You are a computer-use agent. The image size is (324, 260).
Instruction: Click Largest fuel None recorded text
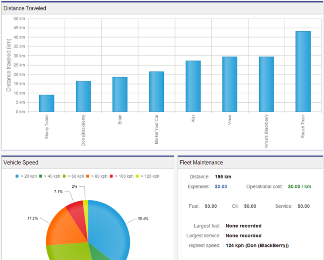pyautogui.click(x=243, y=226)
